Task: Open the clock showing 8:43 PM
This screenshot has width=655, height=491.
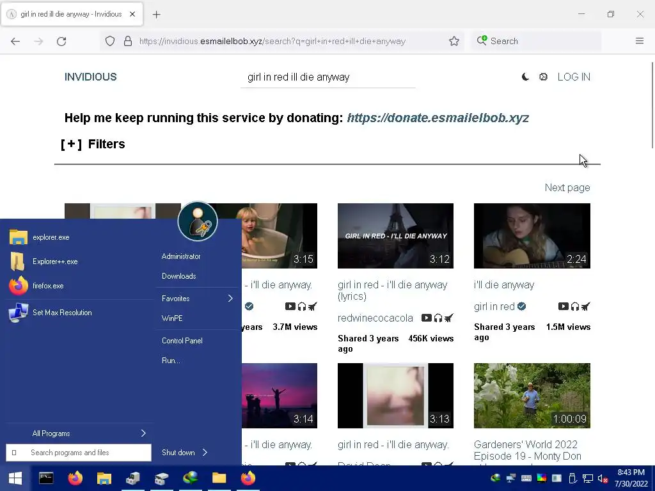Action: pos(631,478)
